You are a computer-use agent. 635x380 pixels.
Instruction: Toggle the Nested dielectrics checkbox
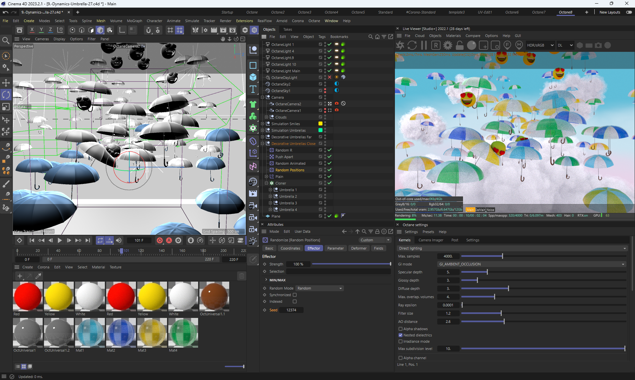pos(401,335)
